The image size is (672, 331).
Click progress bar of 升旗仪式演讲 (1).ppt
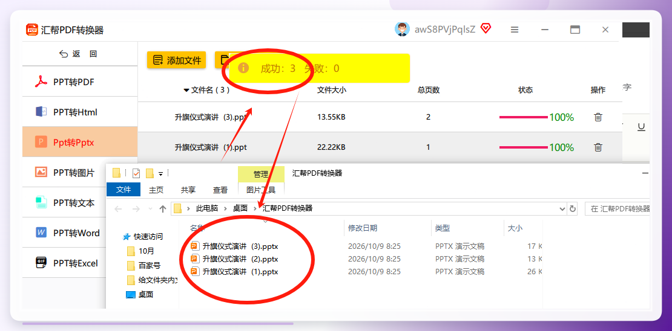click(x=524, y=147)
